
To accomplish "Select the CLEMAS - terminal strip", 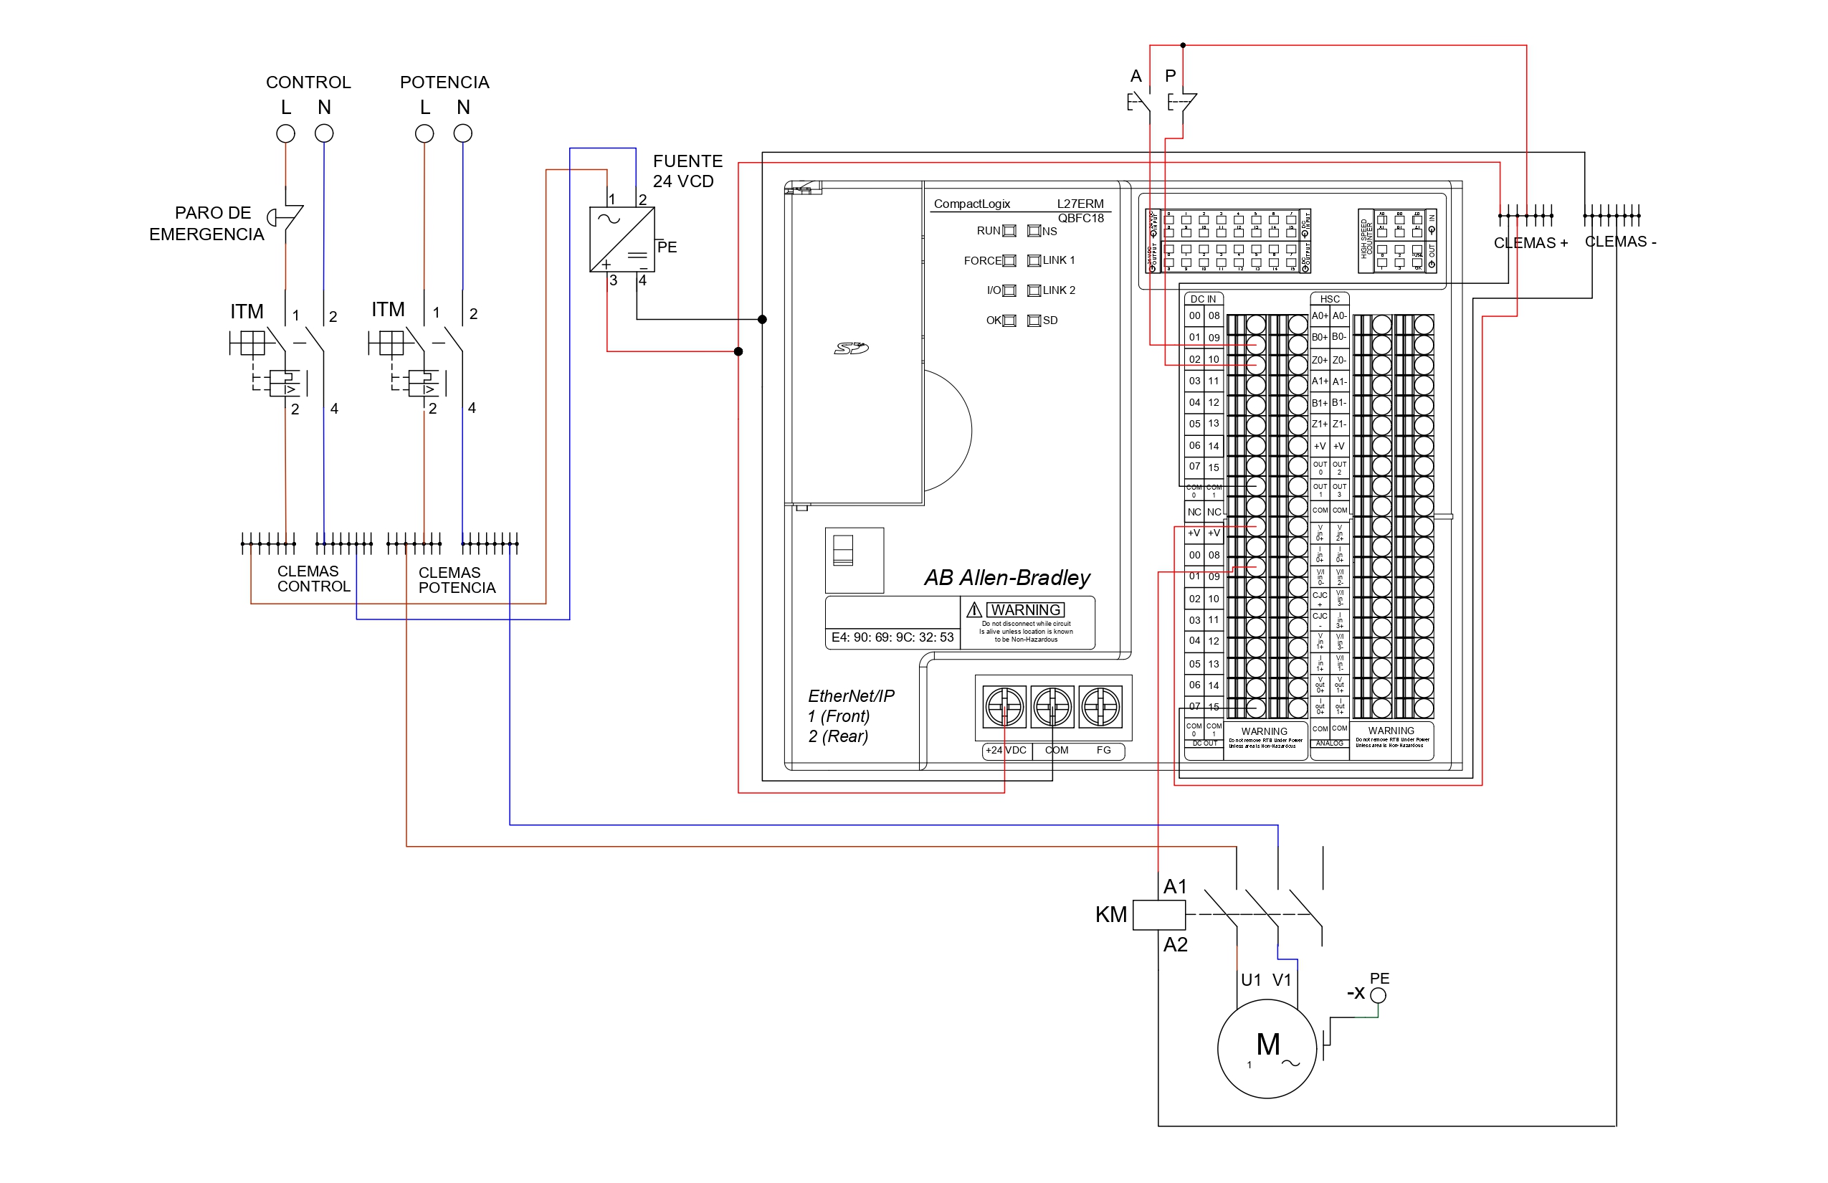I will [1612, 216].
